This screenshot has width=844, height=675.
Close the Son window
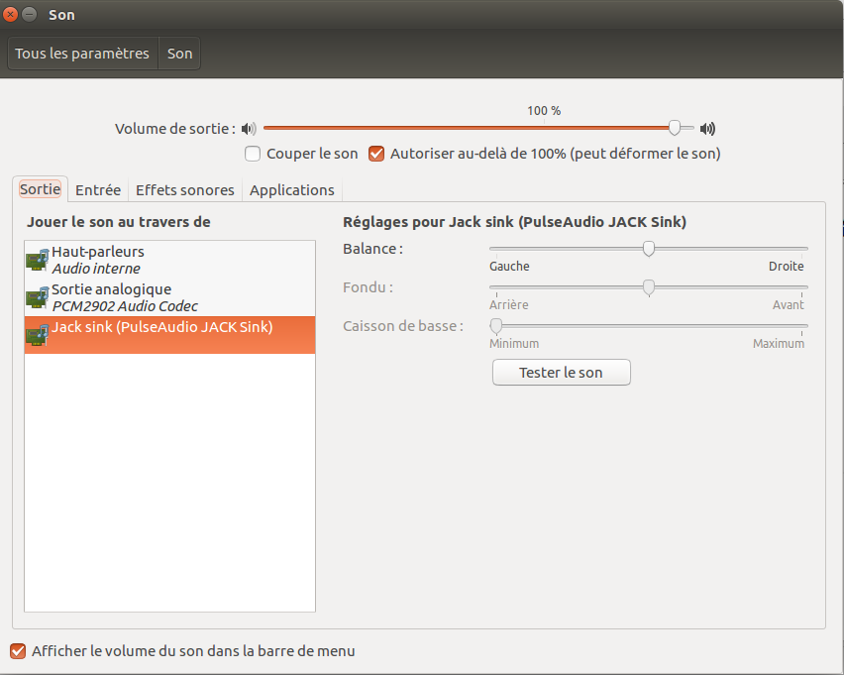pos(10,15)
